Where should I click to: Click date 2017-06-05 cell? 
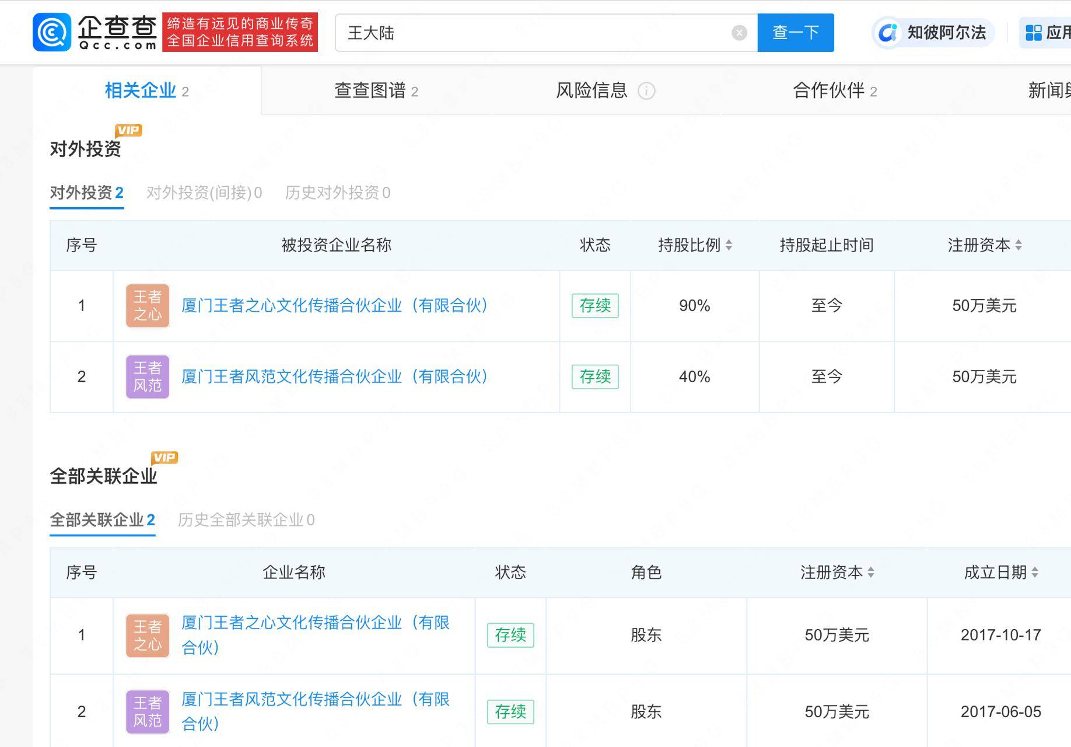pos(1000,712)
